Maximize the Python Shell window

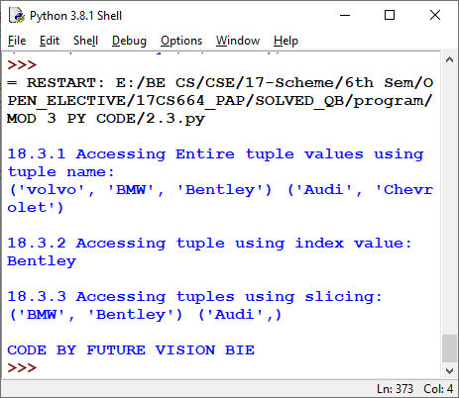[x=390, y=15]
